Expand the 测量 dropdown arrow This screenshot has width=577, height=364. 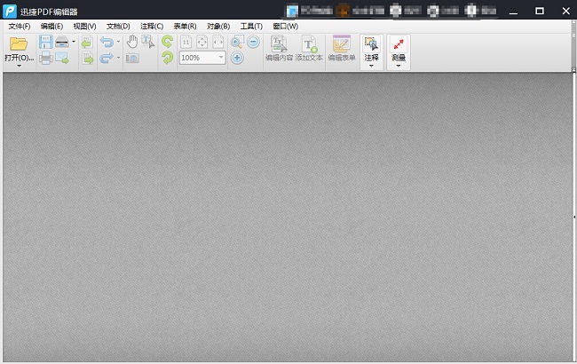tap(399, 67)
